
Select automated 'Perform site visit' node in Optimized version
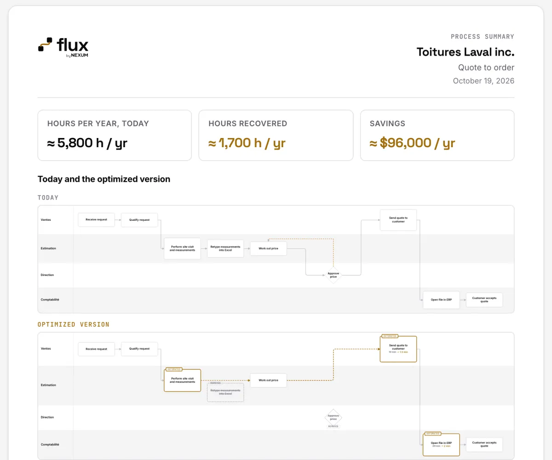[x=182, y=380]
